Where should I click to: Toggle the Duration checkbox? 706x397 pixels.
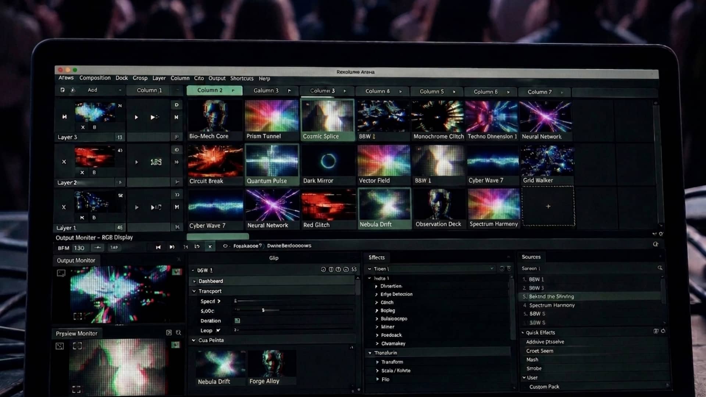(x=237, y=321)
